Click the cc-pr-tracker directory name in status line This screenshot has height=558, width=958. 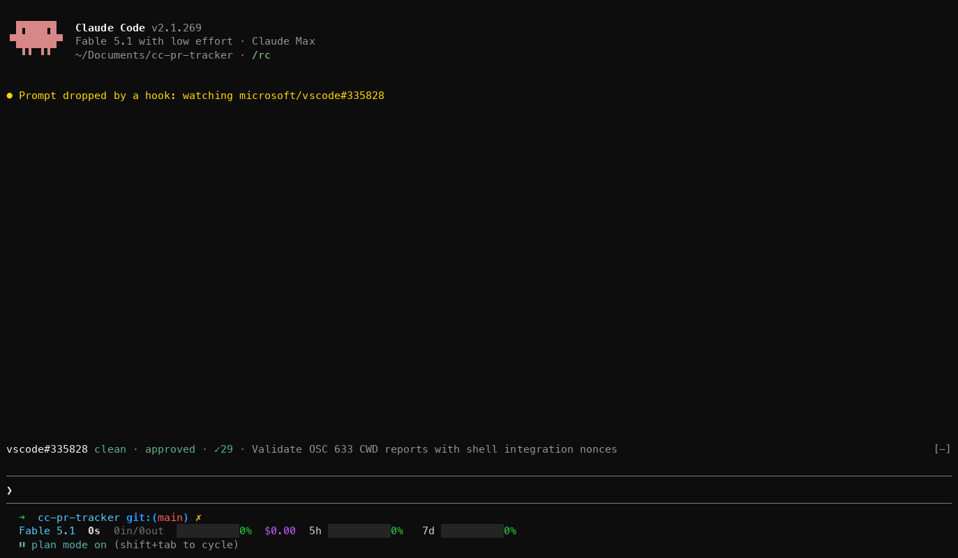(79, 518)
